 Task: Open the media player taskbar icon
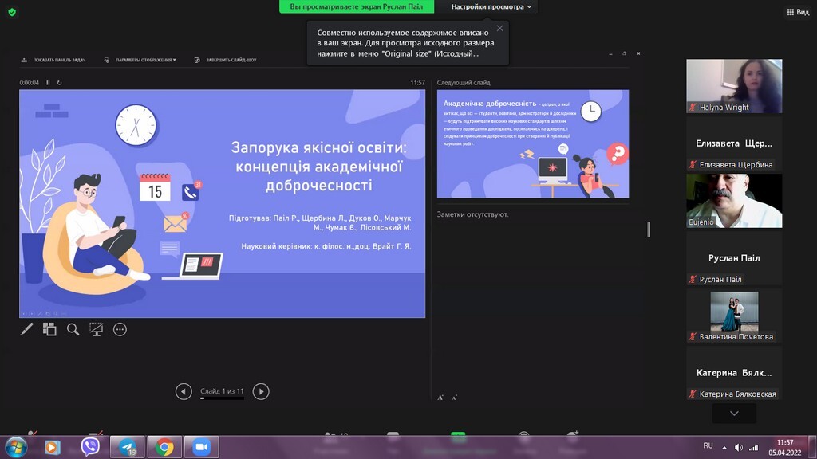[52, 447]
